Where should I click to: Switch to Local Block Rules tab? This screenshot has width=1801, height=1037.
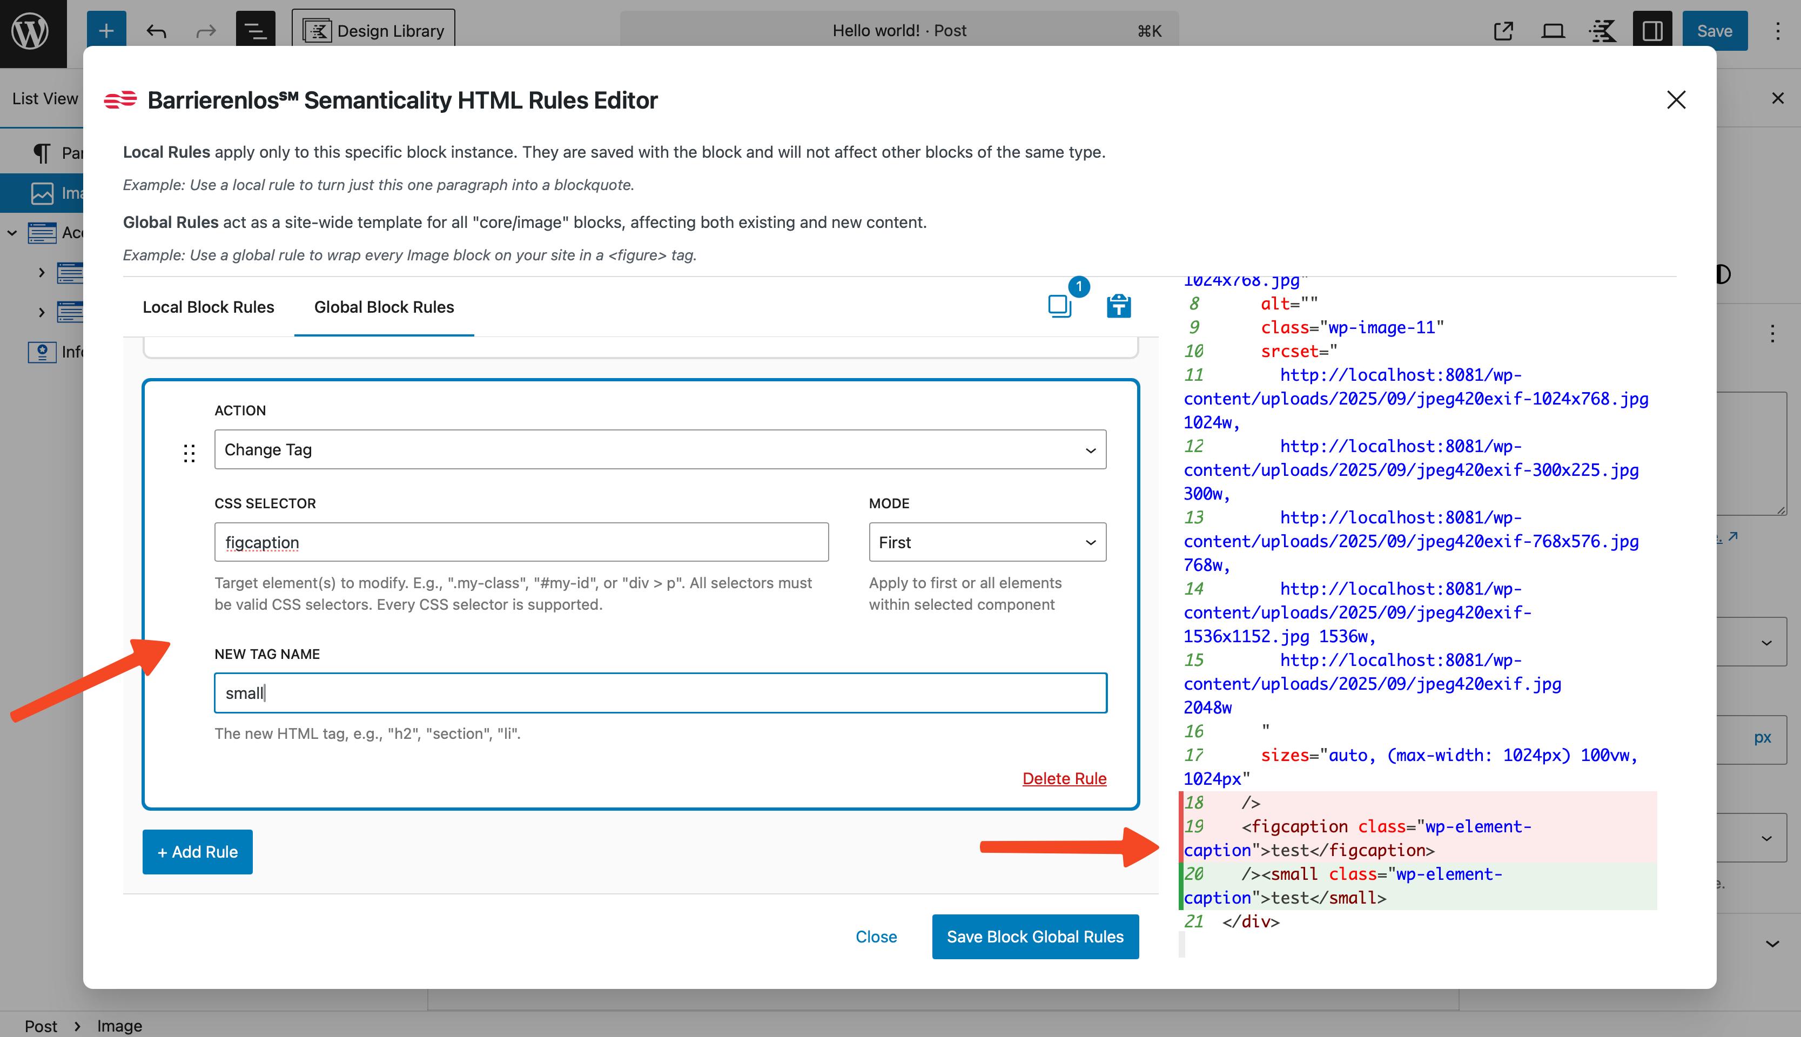click(x=208, y=307)
